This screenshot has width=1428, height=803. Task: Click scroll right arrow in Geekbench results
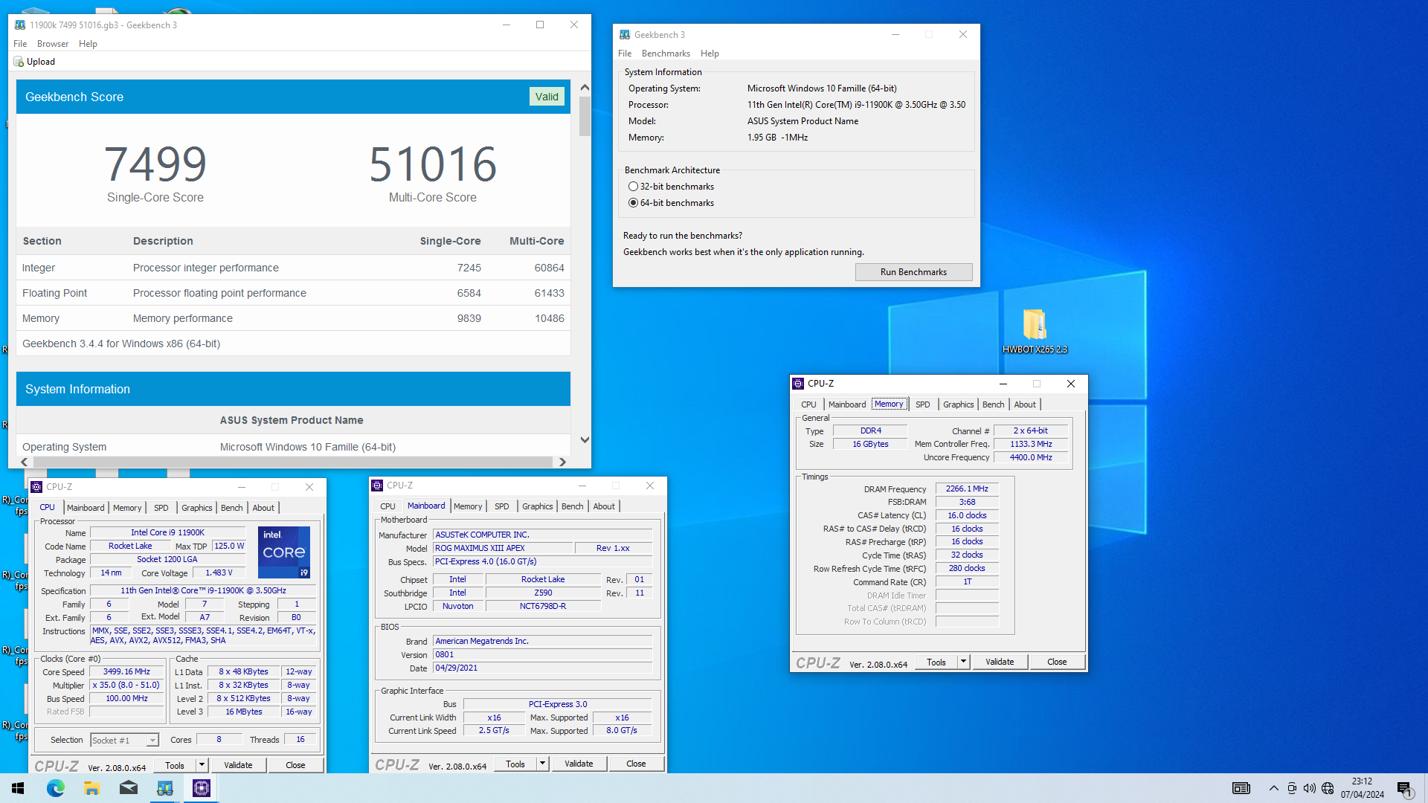click(x=562, y=462)
